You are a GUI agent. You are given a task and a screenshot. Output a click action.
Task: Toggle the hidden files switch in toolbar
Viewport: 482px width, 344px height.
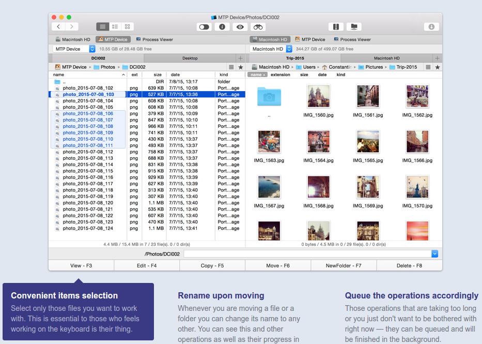click(x=204, y=27)
